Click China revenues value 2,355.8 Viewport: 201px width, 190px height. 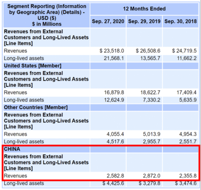click(x=188, y=176)
